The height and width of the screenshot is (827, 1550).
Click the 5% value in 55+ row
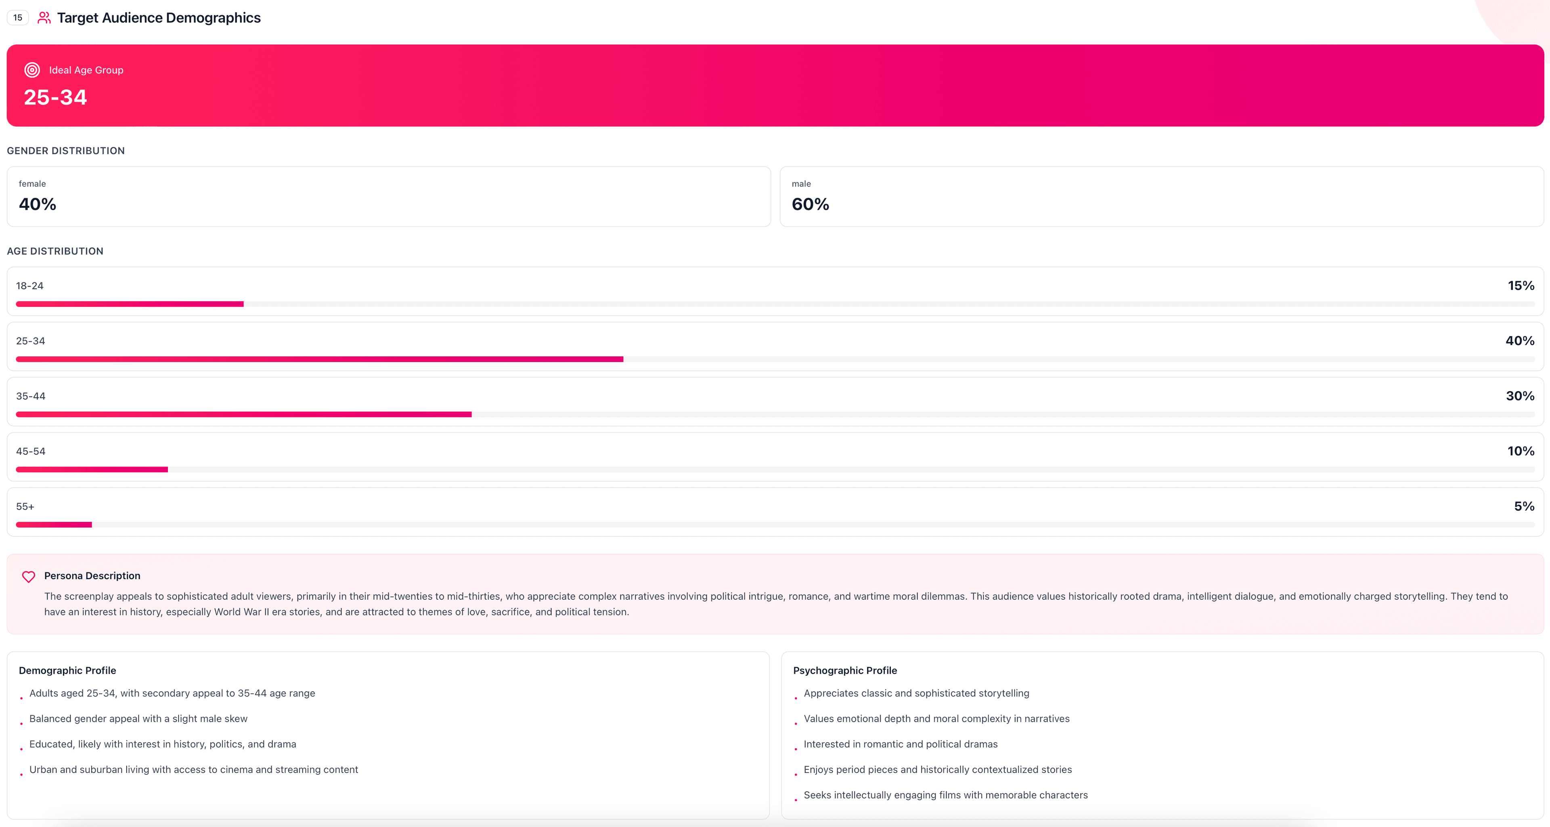(1524, 507)
